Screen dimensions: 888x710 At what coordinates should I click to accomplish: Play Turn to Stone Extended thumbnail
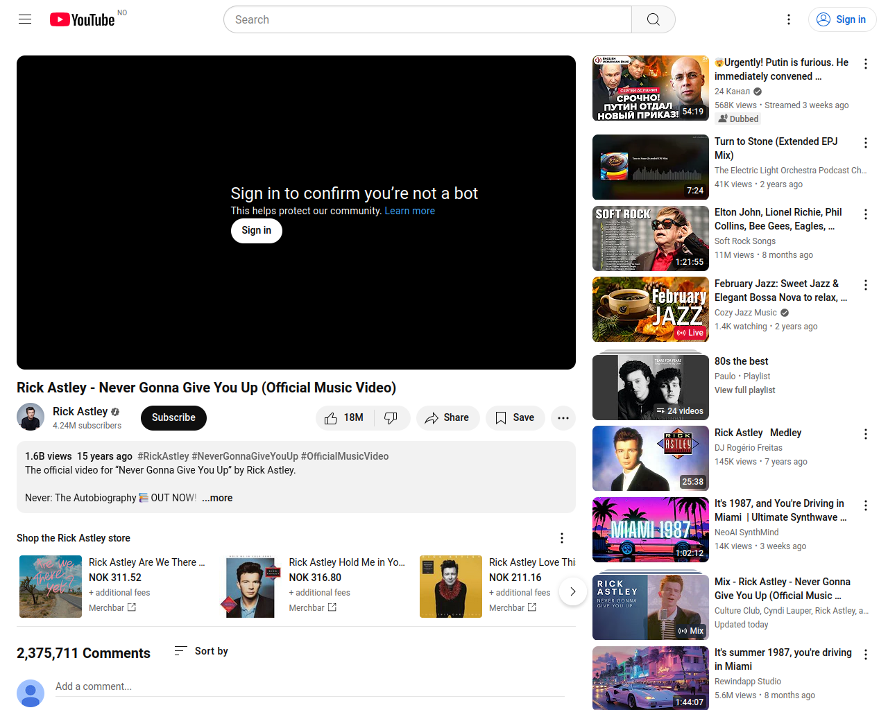pyautogui.click(x=651, y=167)
